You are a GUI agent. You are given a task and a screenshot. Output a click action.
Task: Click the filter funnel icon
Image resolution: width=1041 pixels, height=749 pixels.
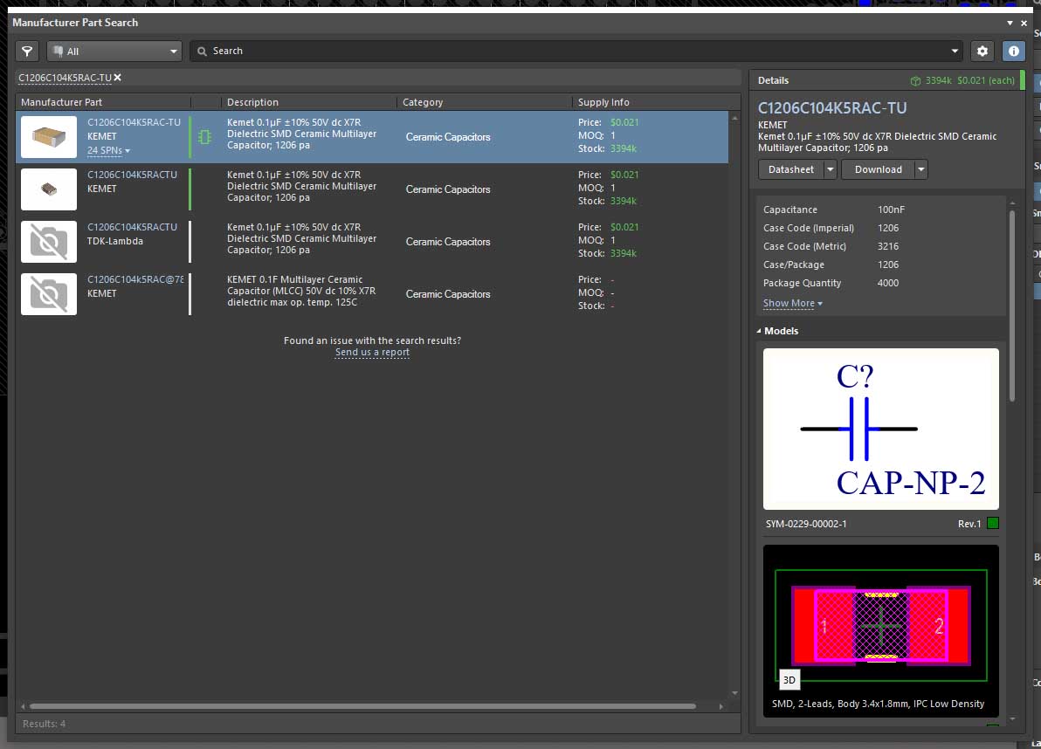click(x=27, y=51)
